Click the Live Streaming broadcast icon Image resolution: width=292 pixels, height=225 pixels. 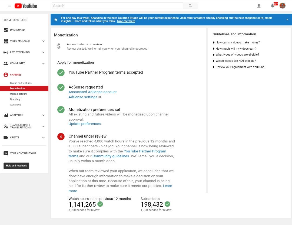click(6, 52)
